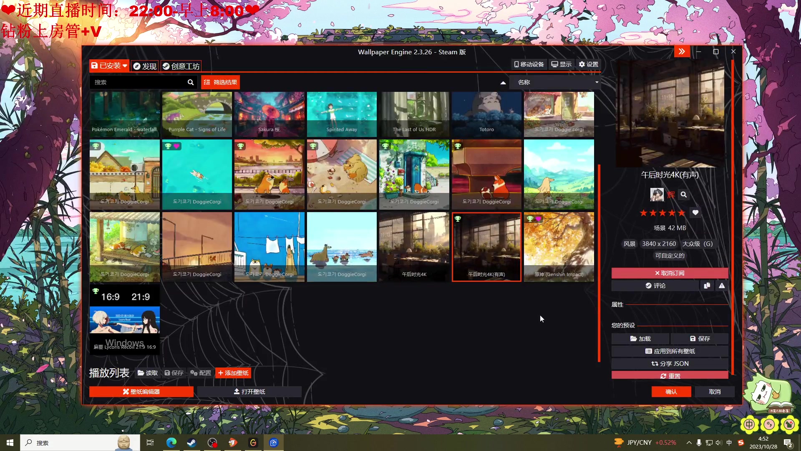Click the 风景 tag
The height and width of the screenshot is (451, 801).
coord(629,244)
